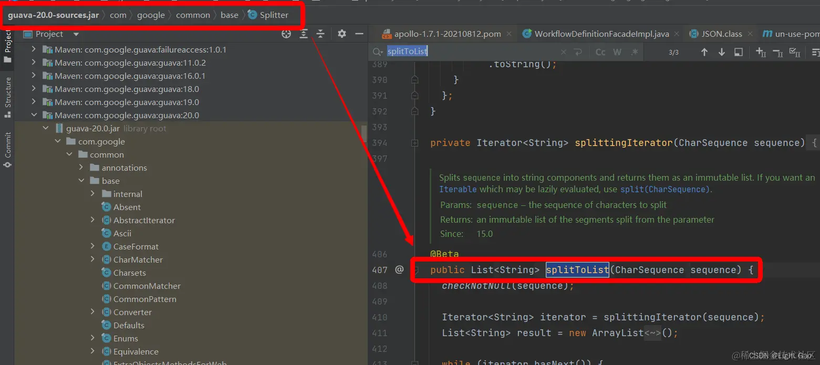The height and width of the screenshot is (365, 820).
Task: Click guava-20.0-sources.jar breadcrumb
Action: pos(53,15)
